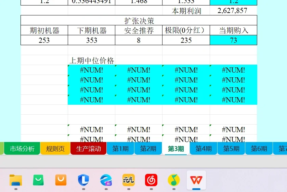The image size is (287, 192).
Task: Select the 安全推荐 value cell 8
Action: click(139, 40)
